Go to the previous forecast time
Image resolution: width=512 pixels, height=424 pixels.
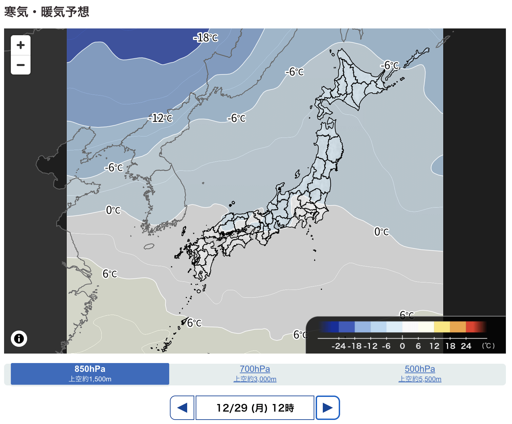tap(182, 407)
